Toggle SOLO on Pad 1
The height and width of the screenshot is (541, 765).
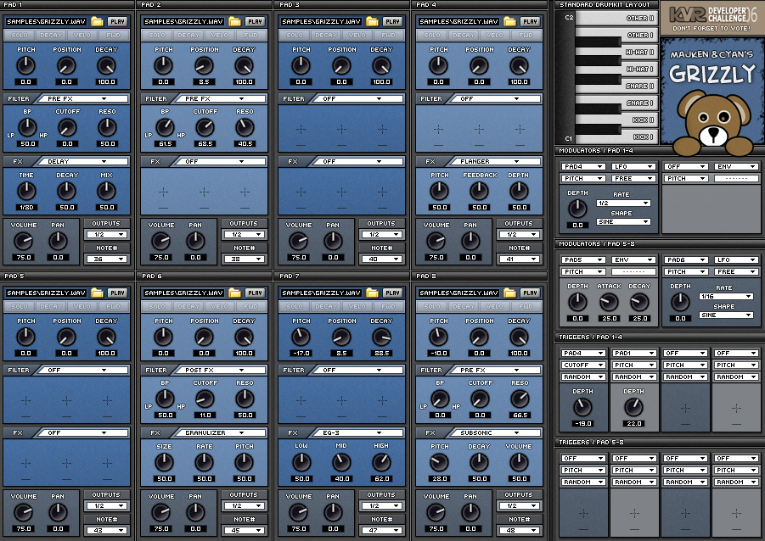20,35
